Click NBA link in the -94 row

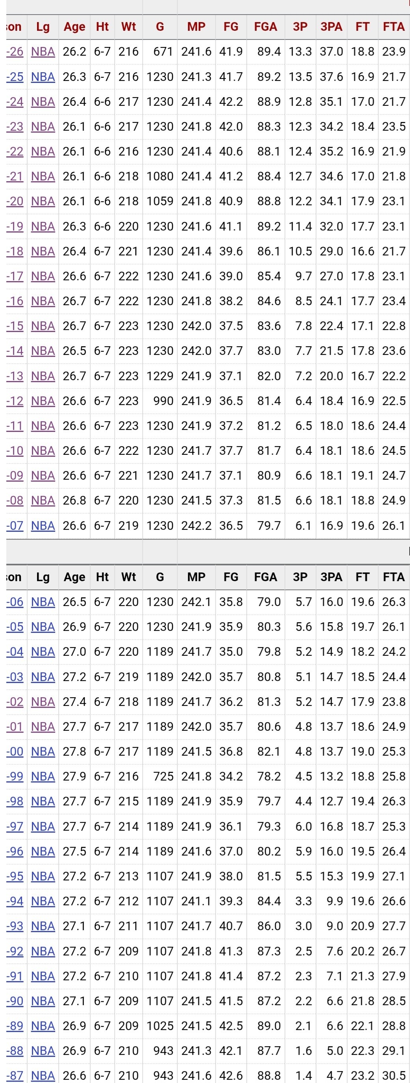point(43,901)
